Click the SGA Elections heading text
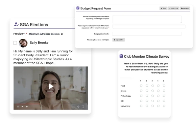 pyautogui.click(x=34, y=25)
